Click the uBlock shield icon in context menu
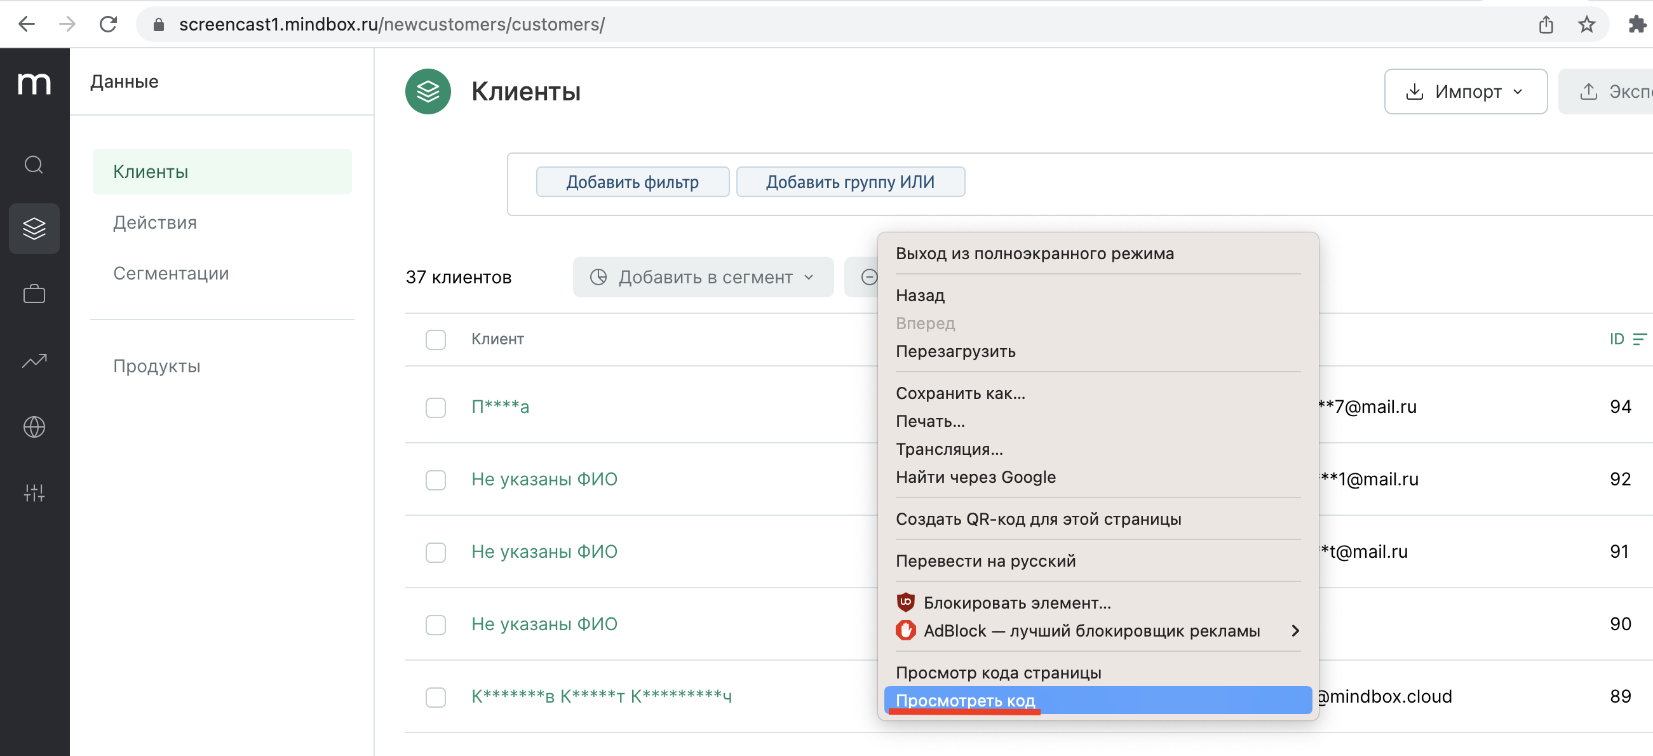This screenshot has width=1653, height=756. click(x=905, y=602)
